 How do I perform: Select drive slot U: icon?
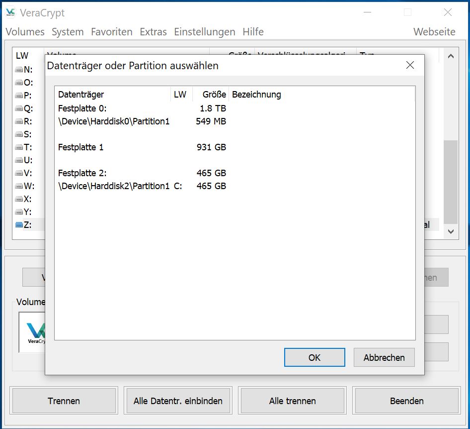click(19, 160)
